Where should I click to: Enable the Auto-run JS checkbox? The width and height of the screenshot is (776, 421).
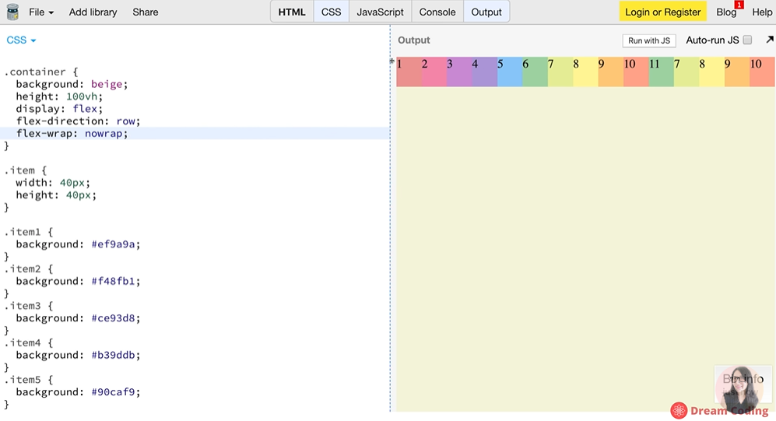747,40
